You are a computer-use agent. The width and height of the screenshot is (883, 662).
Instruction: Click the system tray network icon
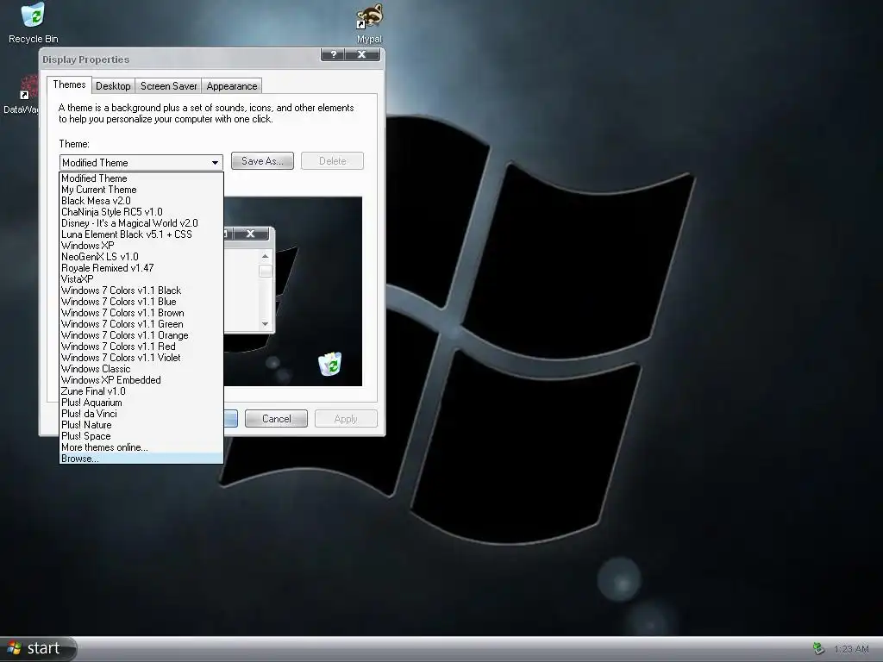[818, 649]
